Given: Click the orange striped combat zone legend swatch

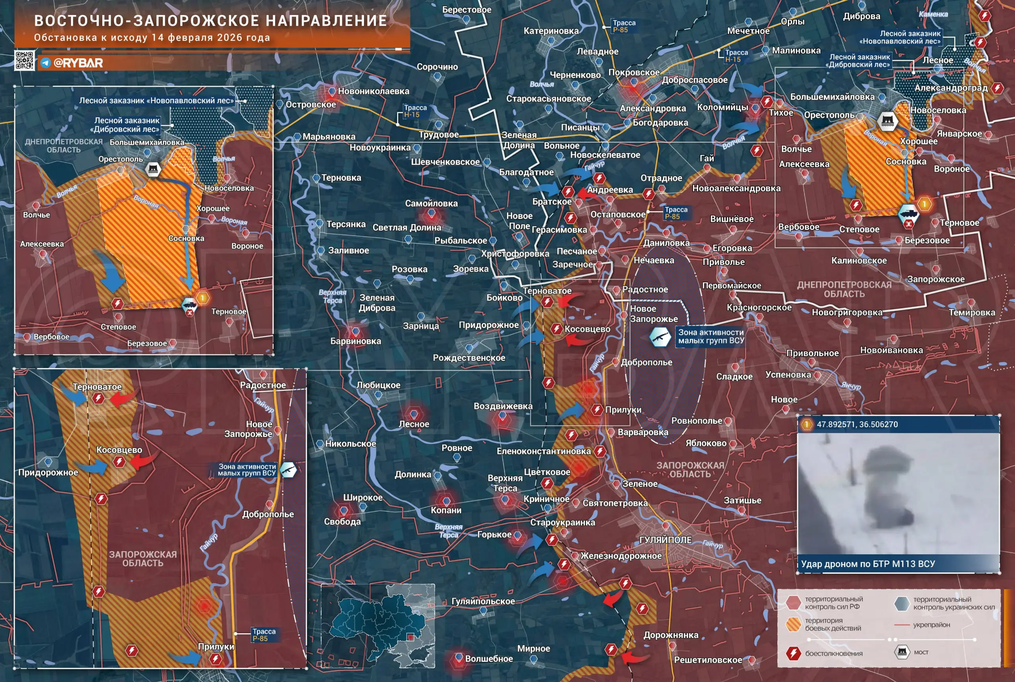Looking at the screenshot, I should [x=794, y=624].
